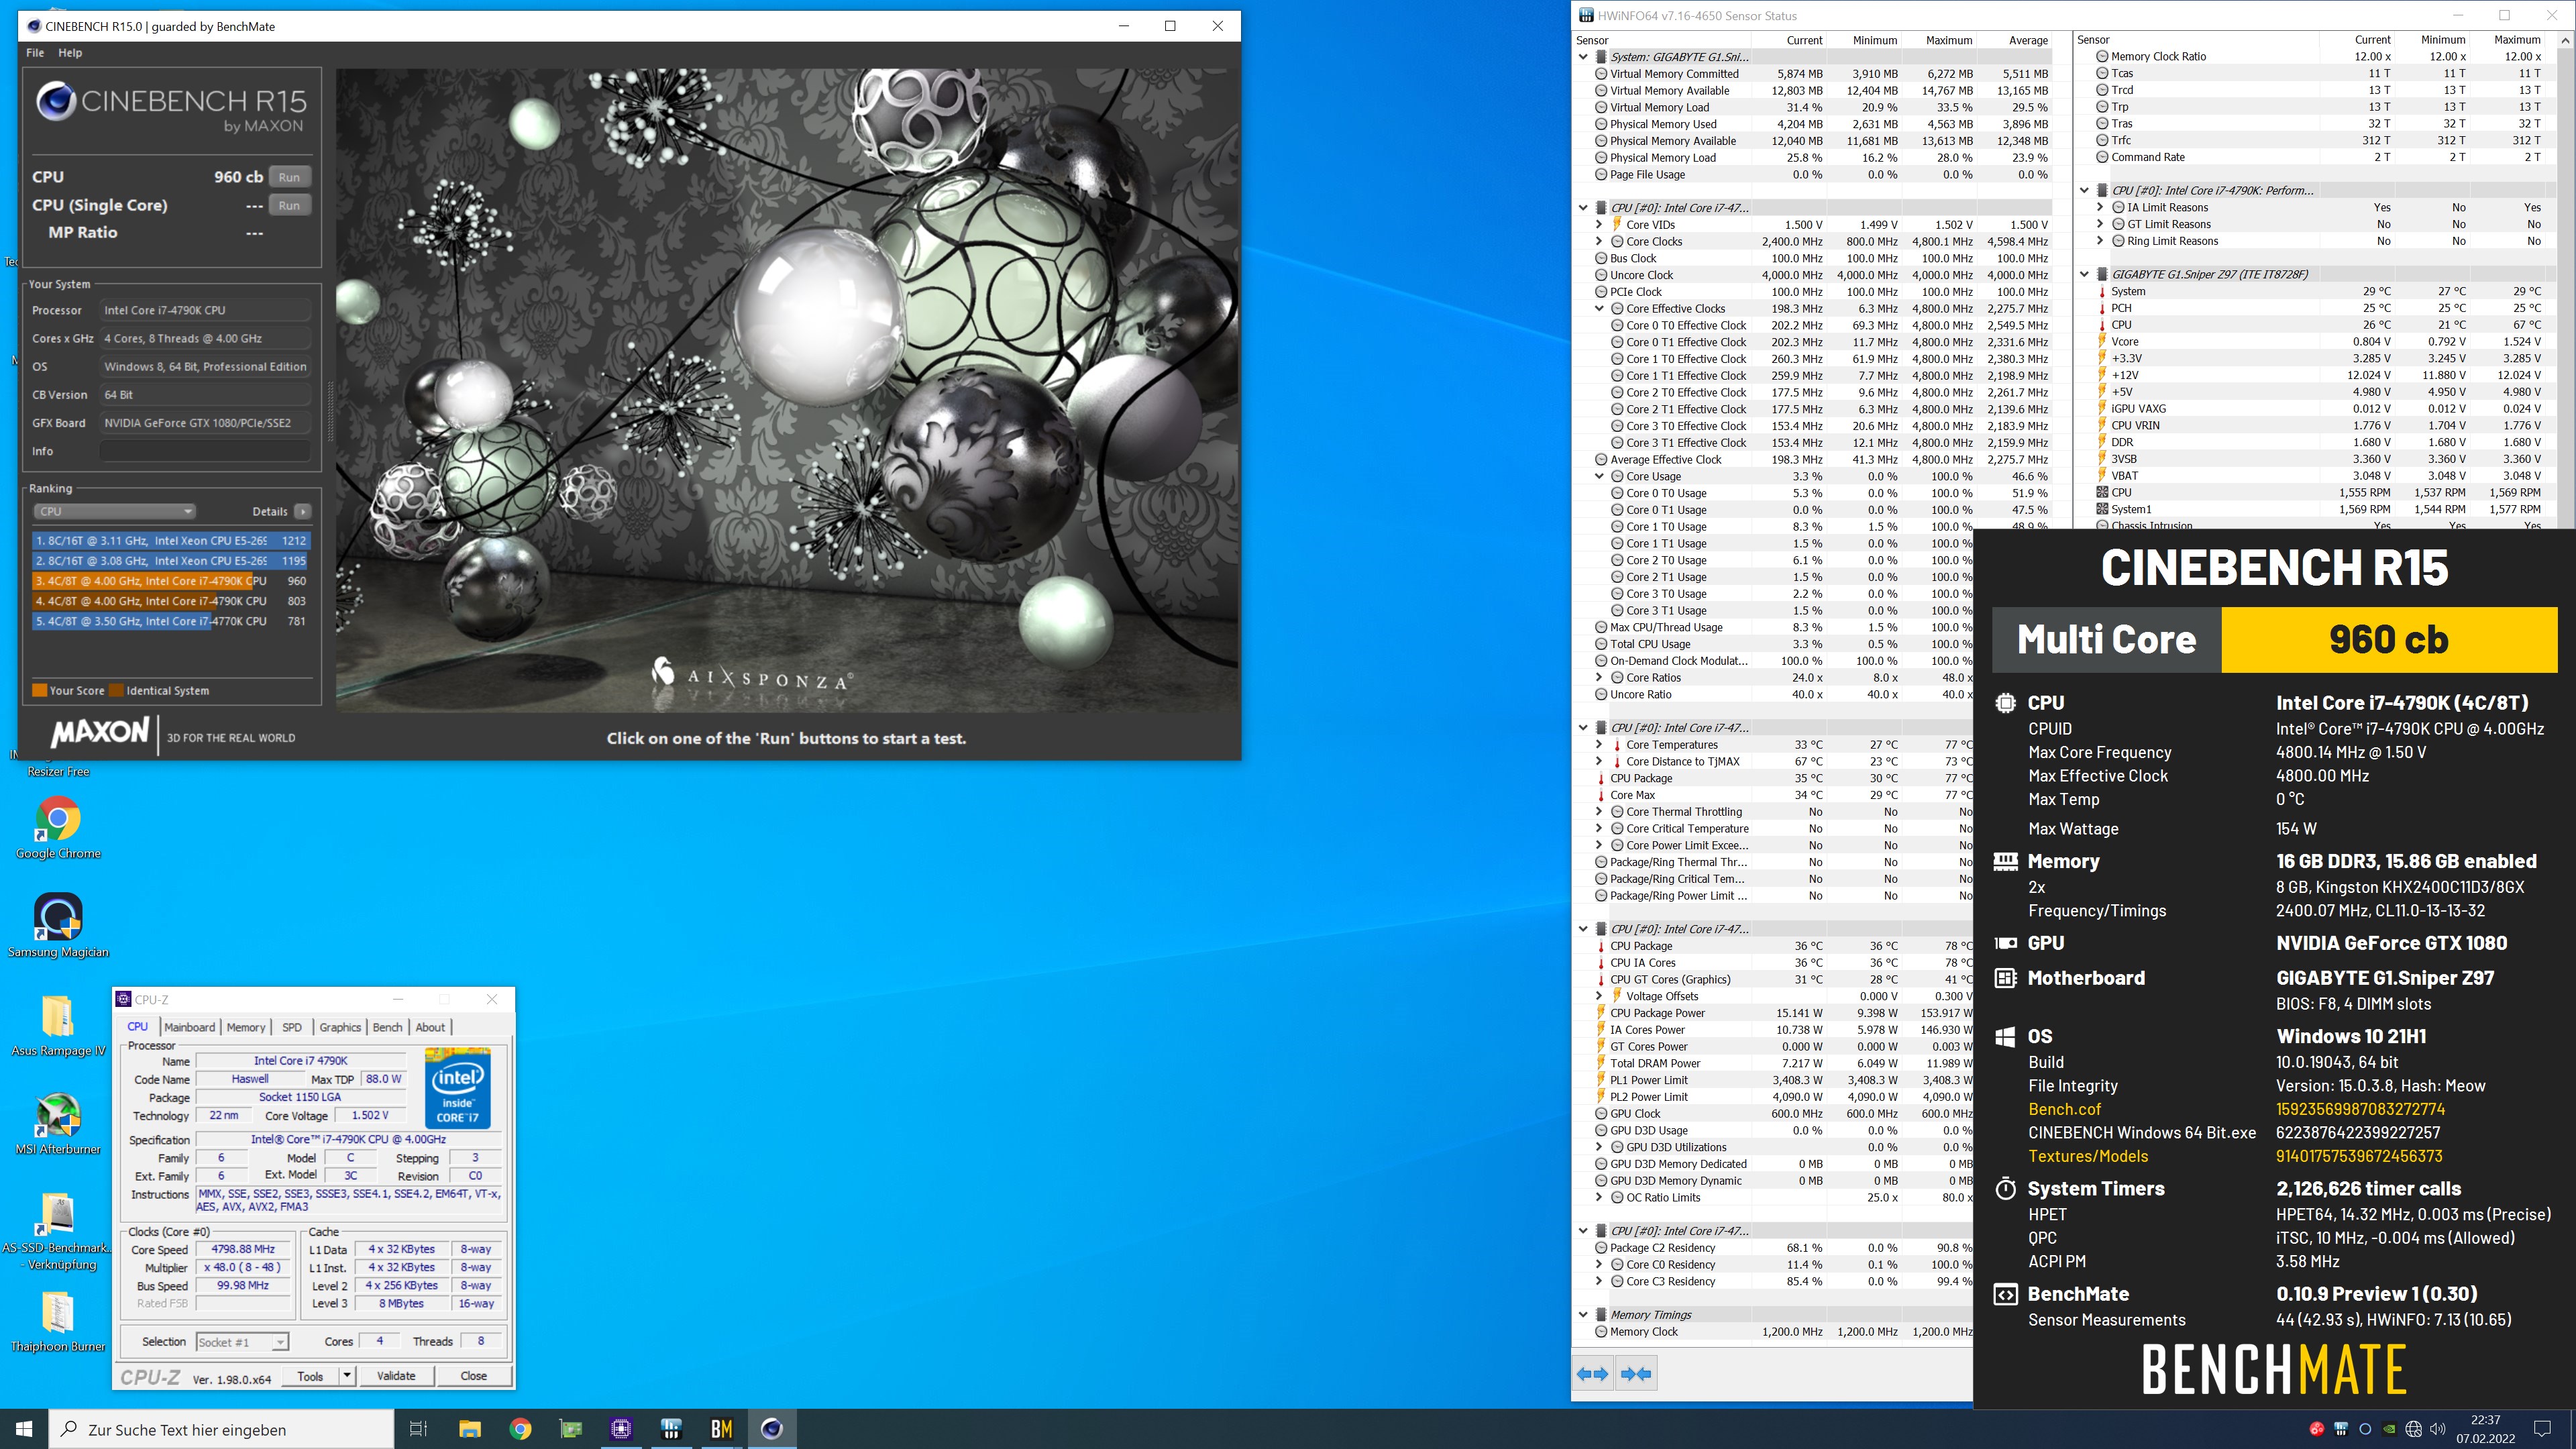Collapse System GIGABYTE sensor group
Image resolution: width=2576 pixels, height=1449 pixels.
(x=1583, y=57)
